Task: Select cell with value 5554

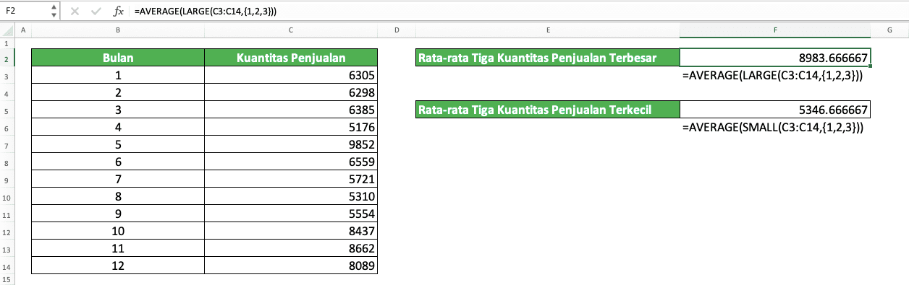Action: coord(291,214)
